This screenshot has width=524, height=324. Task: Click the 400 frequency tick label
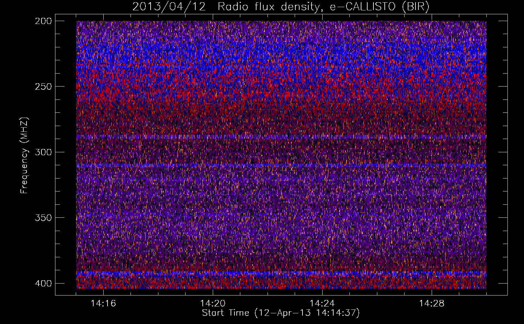pyautogui.click(x=43, y=283)
